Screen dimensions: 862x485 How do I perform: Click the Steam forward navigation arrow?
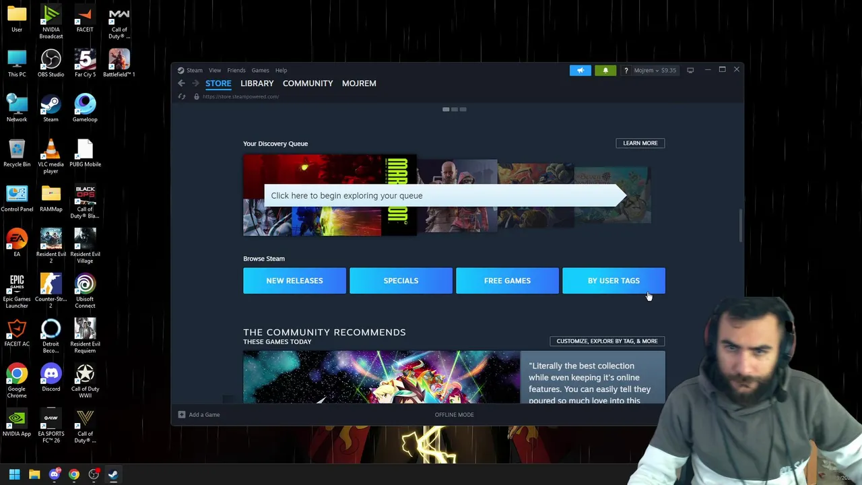(x=195, y=84)
